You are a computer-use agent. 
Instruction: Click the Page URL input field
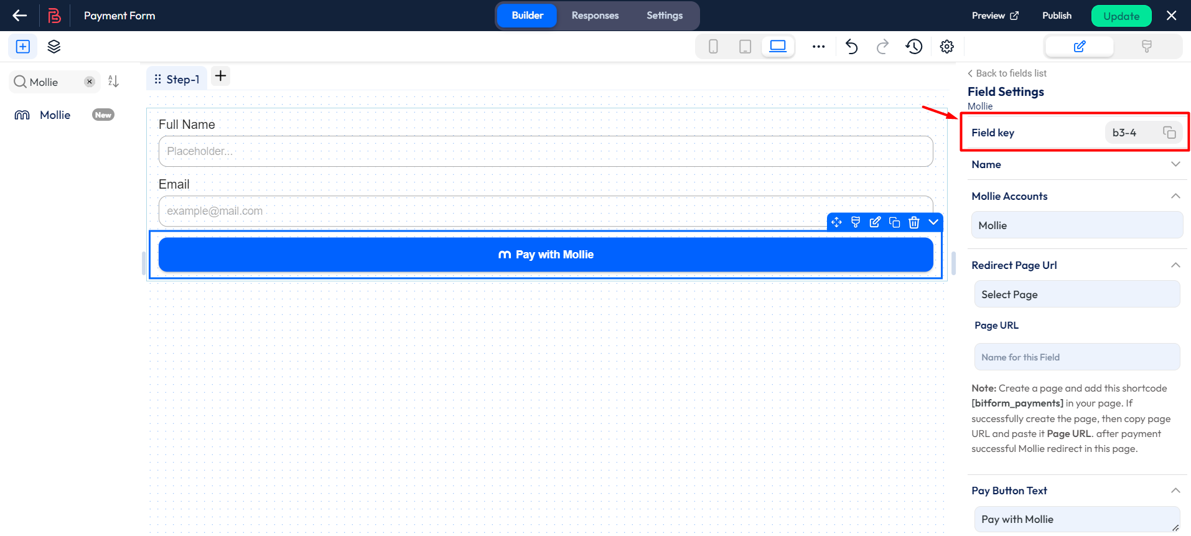(1077, 357)
